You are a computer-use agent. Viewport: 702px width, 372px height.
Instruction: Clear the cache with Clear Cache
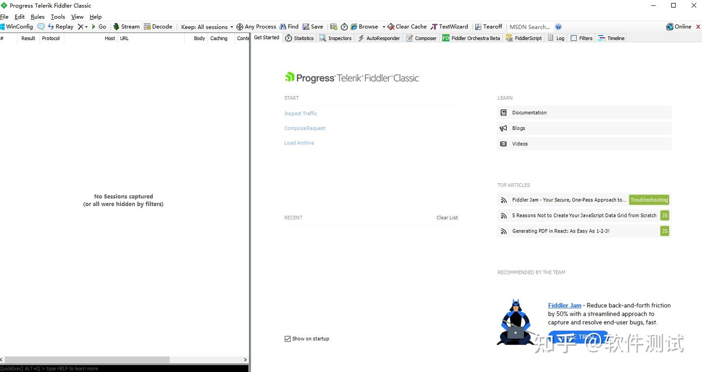tap(407, 27)
